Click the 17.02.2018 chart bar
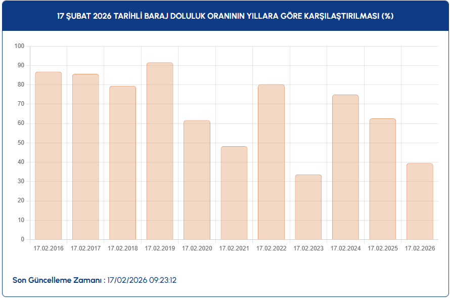The height and width of the screenshot is (298, 450). [x=122, y=162]
